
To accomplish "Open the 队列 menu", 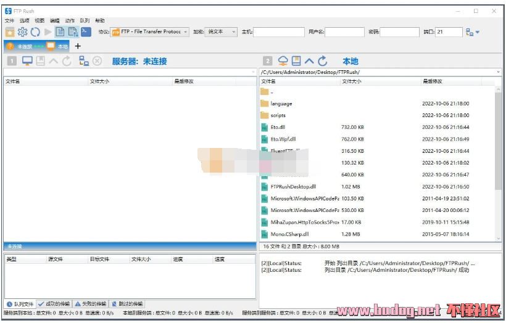I will (x=85, y=20).
